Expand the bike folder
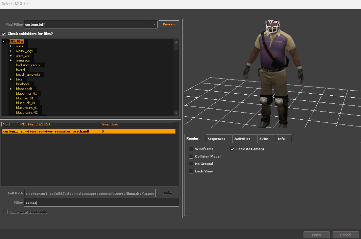 point(10,79)
